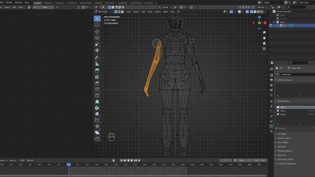Screen dimensions: 315x177
Task: Expand the Geometry Data panel
Action: point(285,159)
